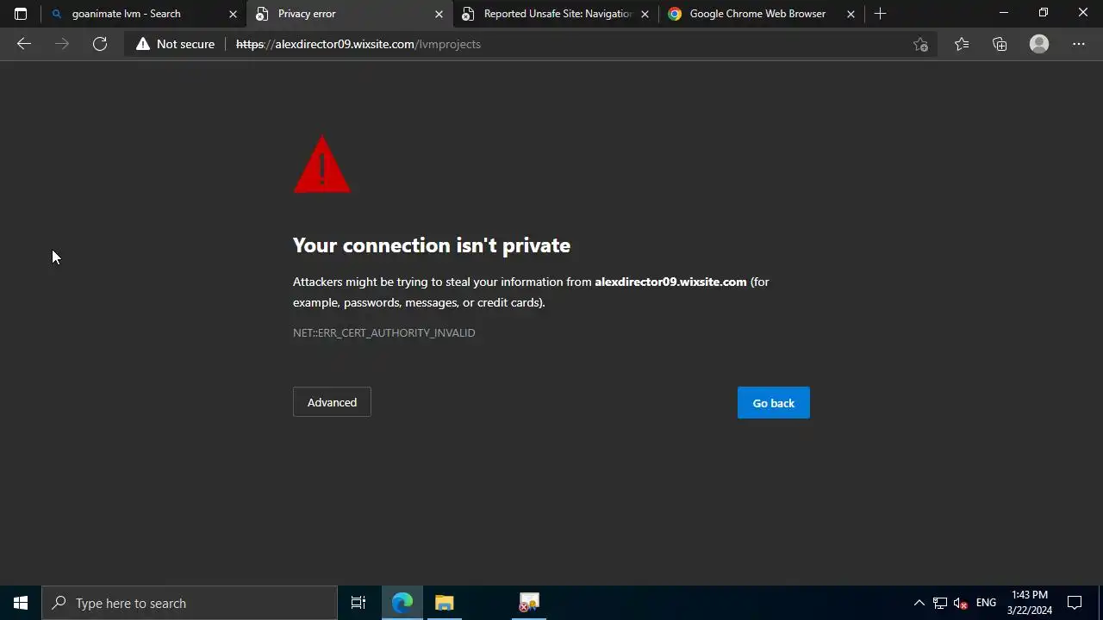The width and height of the screenshot is (1103, 620).
Task: Click the network tray icon
Action: pos(940,603)
